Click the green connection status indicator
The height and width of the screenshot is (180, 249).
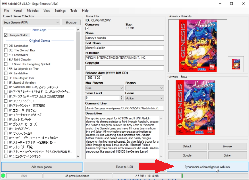click(3, 176)
